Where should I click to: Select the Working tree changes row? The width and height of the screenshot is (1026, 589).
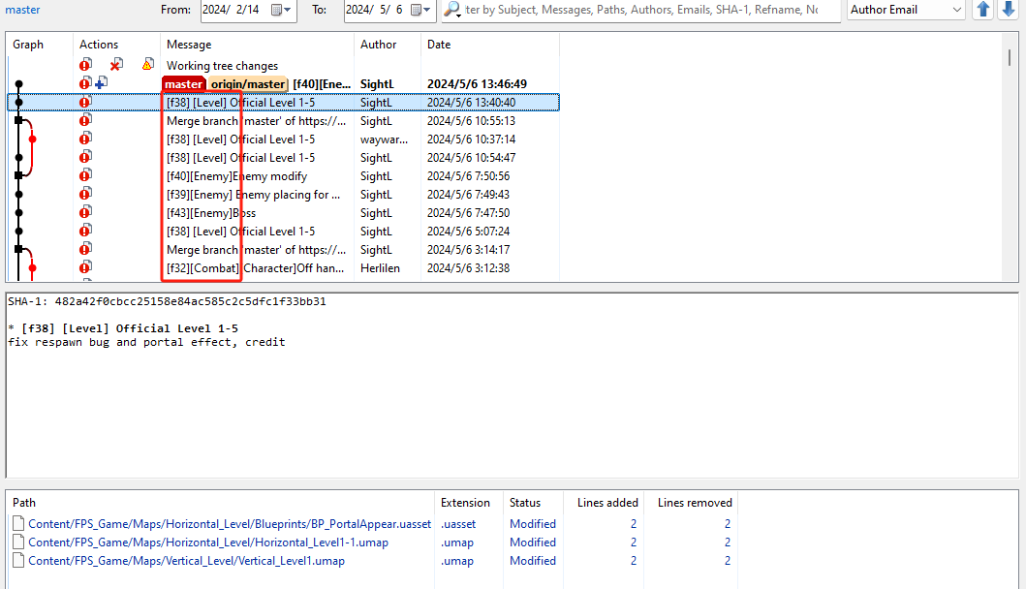[x=283, y=66]
